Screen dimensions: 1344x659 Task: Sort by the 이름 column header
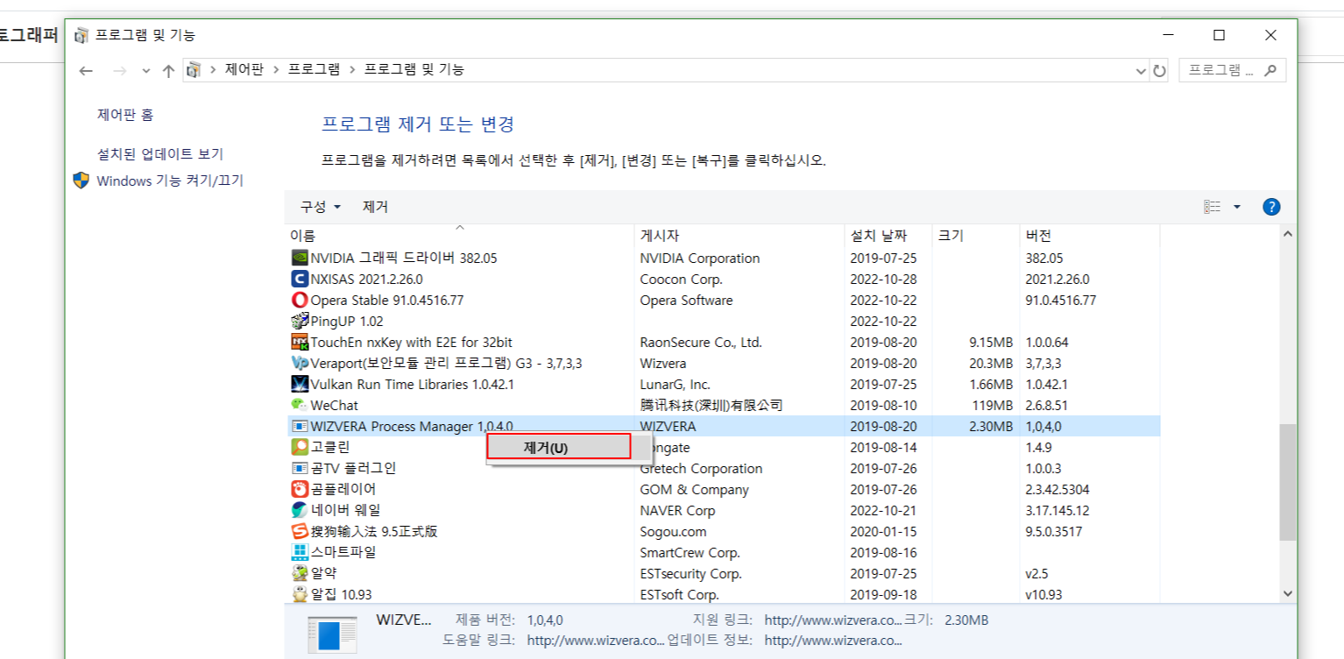tap(459, 236)
